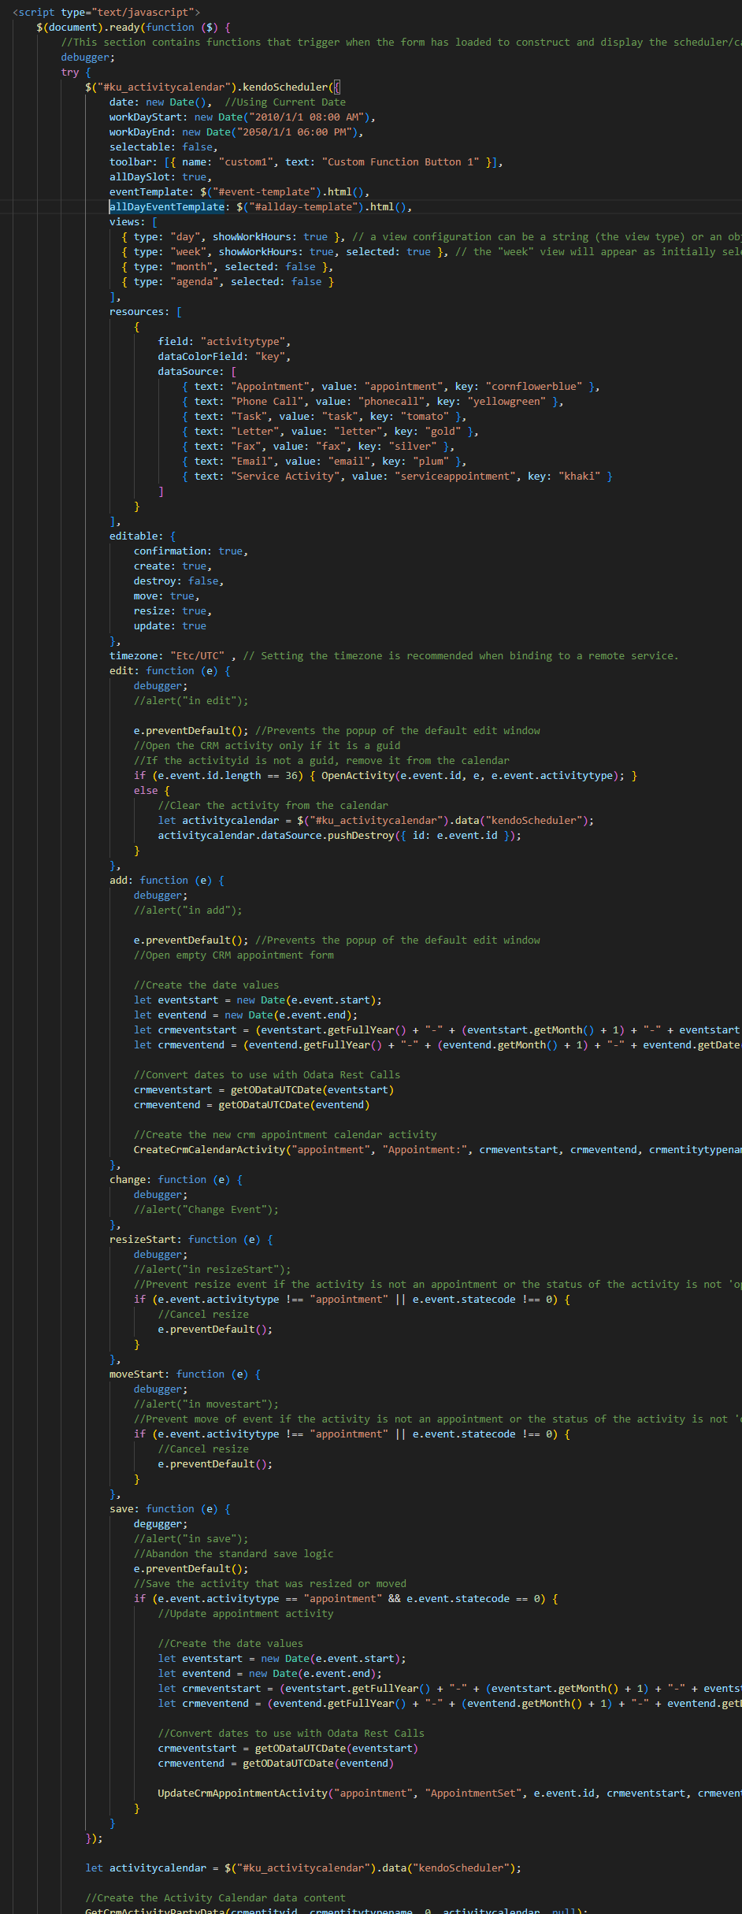This screenshot has height=1914, width=742.
Task: Click the UpdateCrmAppointmentActivity function call
Action: pos(242,1793)
